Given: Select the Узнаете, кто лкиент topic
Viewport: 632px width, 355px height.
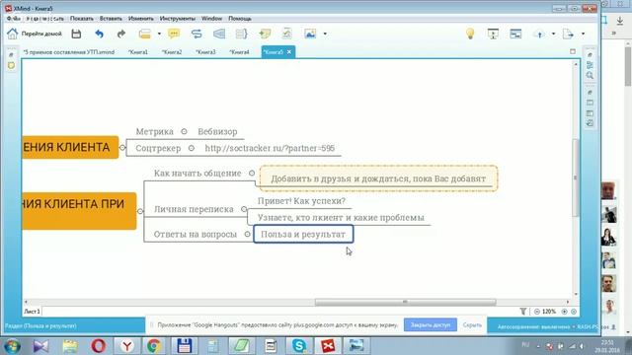Looking at the screenshot, I should pos(341,217).
